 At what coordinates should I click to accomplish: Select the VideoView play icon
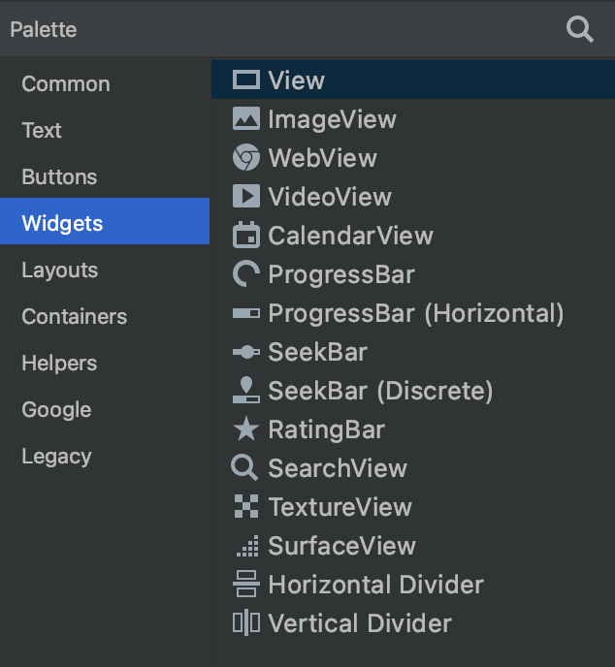click(246, 197)
